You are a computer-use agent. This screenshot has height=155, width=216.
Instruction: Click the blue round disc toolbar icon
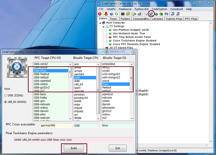pos(166,14)
